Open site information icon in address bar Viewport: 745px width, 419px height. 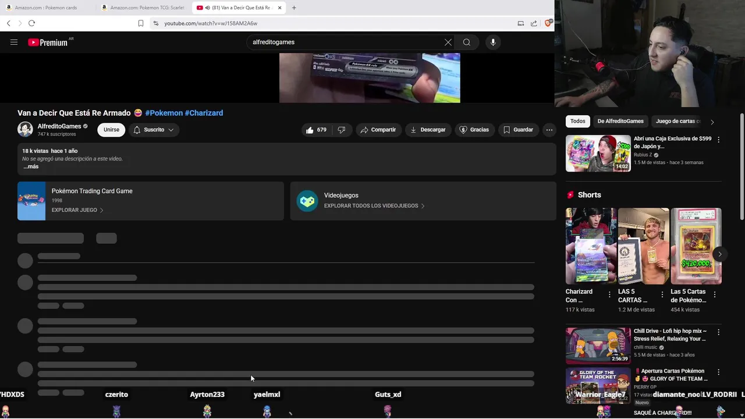coord(155,23)
